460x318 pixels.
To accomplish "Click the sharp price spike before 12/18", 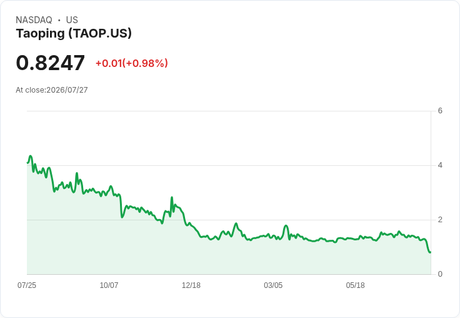I will coord(172,198).
